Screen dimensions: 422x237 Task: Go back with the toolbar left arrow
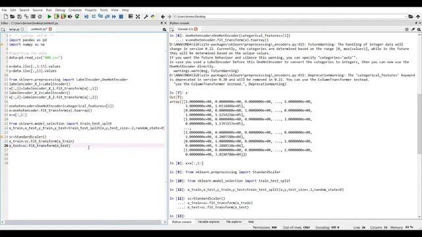point(163,16)
